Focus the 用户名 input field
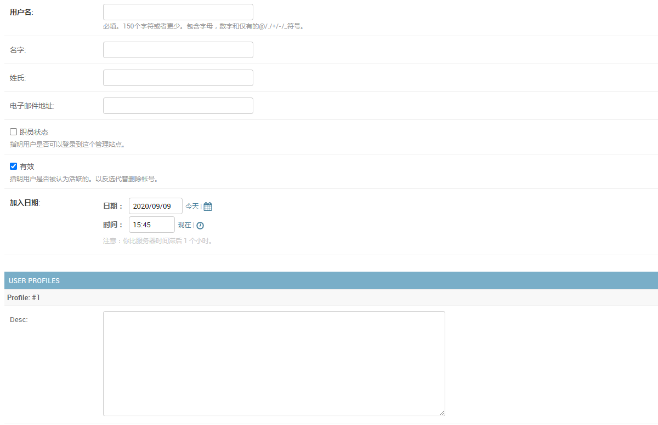 [178, 12]
